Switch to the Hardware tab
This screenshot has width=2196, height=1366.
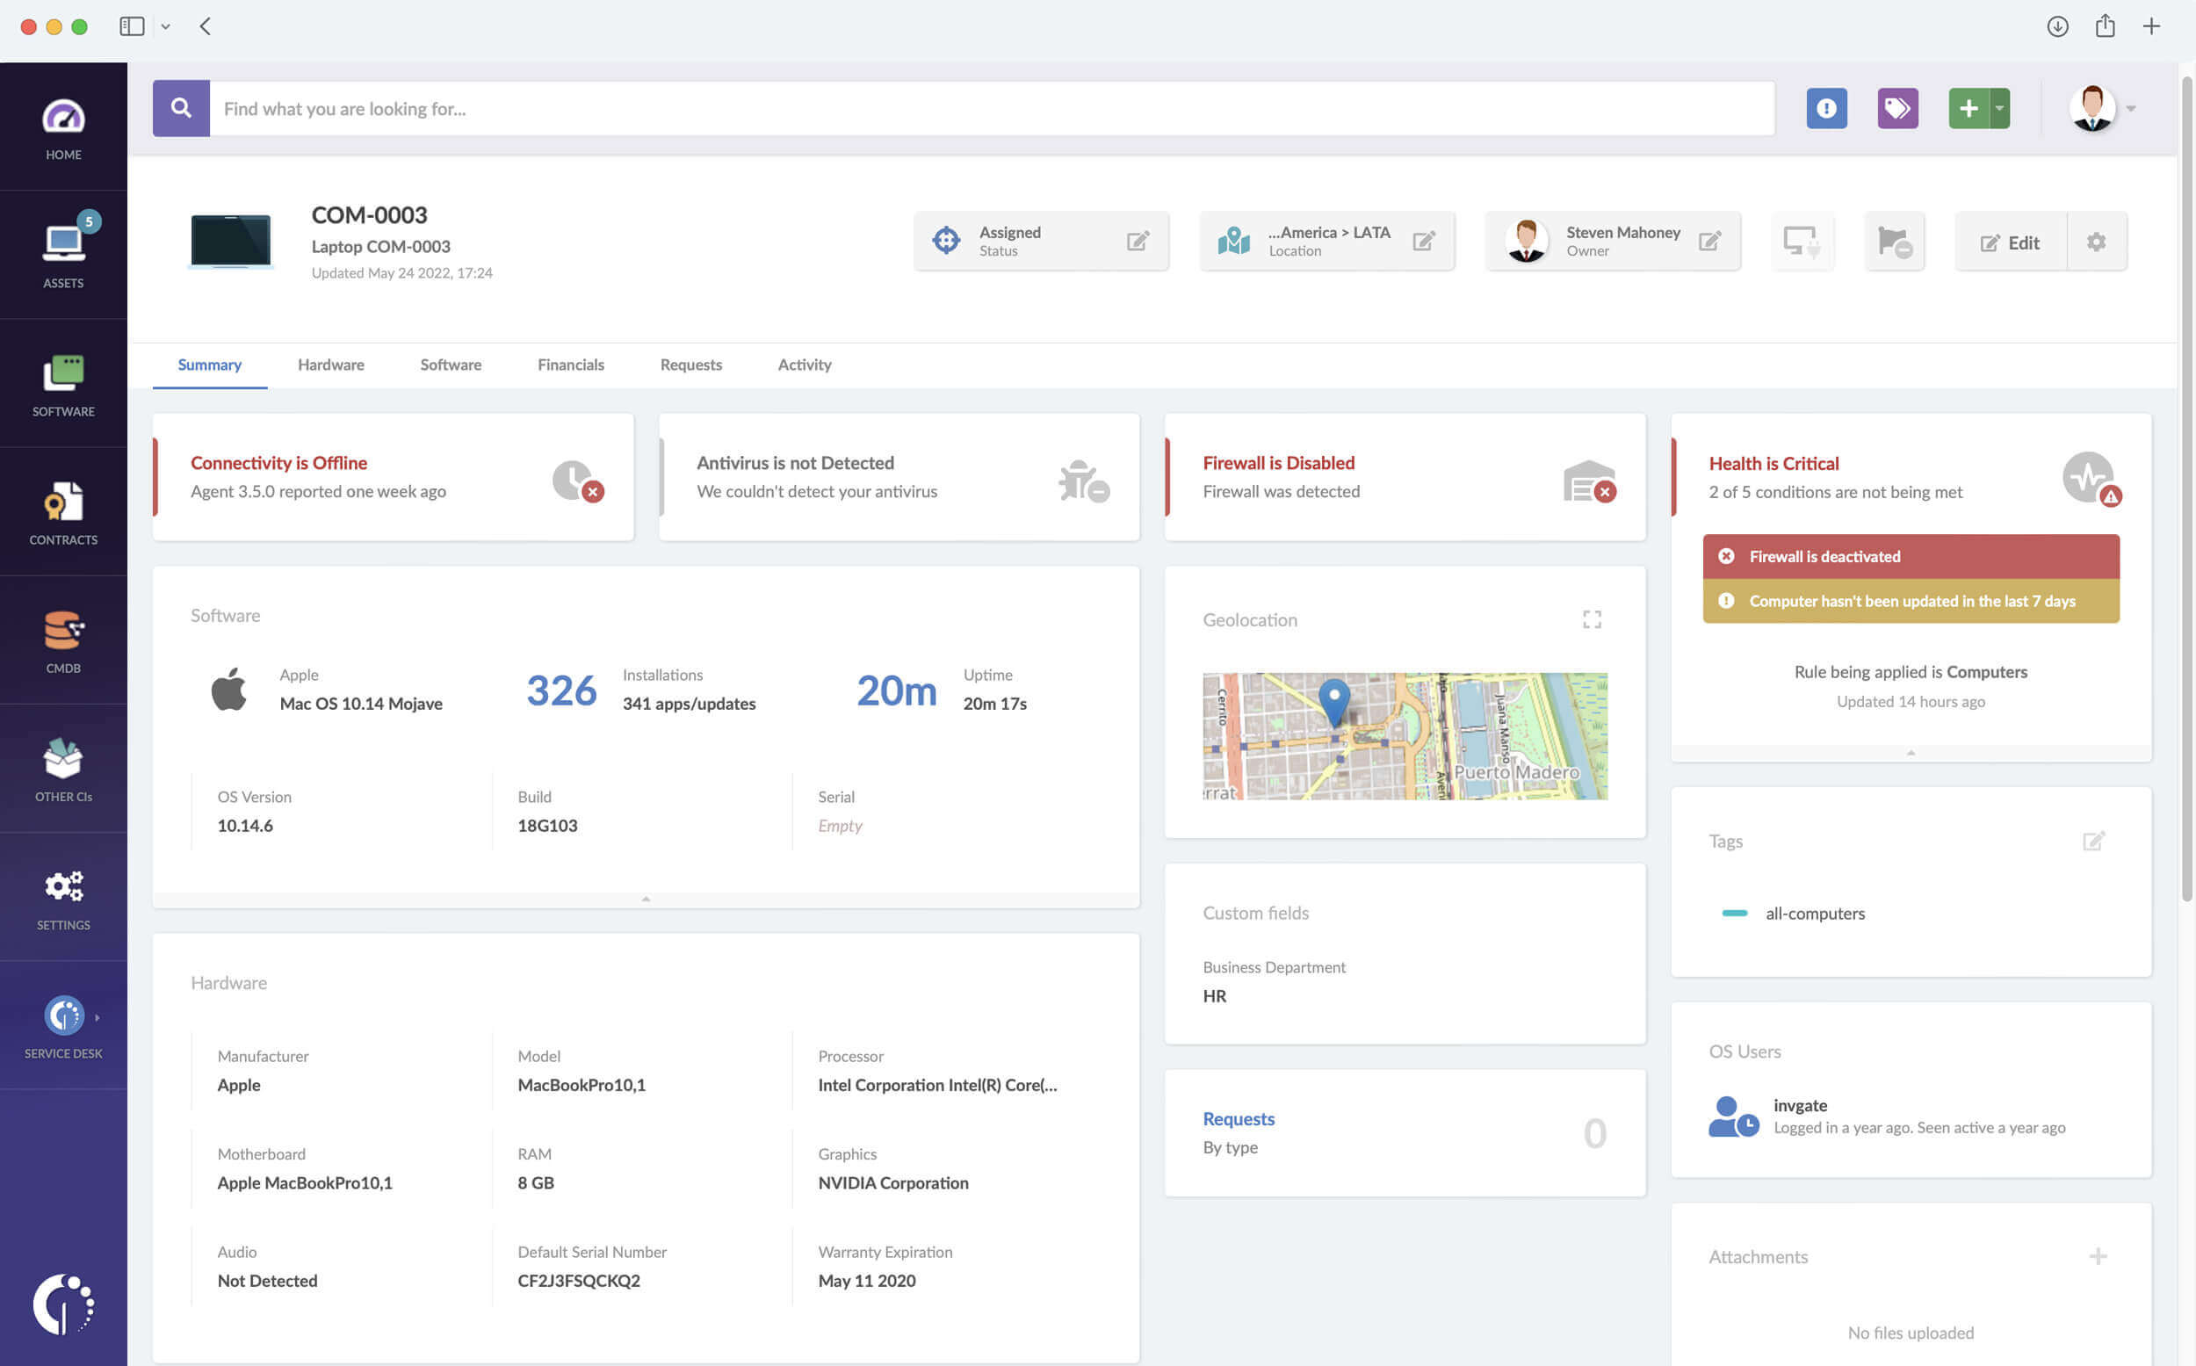pos(330,364)
